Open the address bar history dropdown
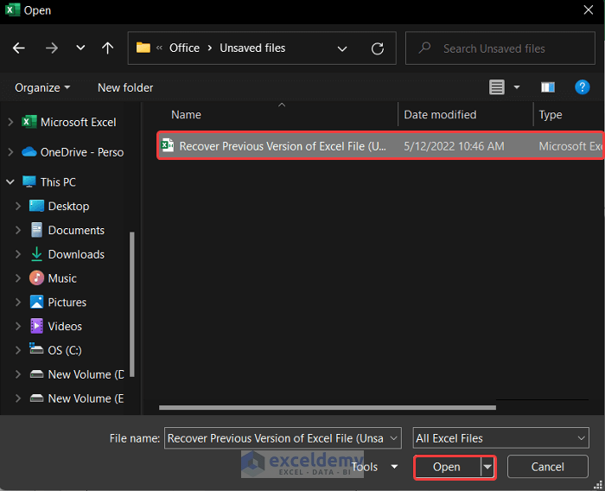Screen dimensions: 605x491 click(x=342, y=48)
